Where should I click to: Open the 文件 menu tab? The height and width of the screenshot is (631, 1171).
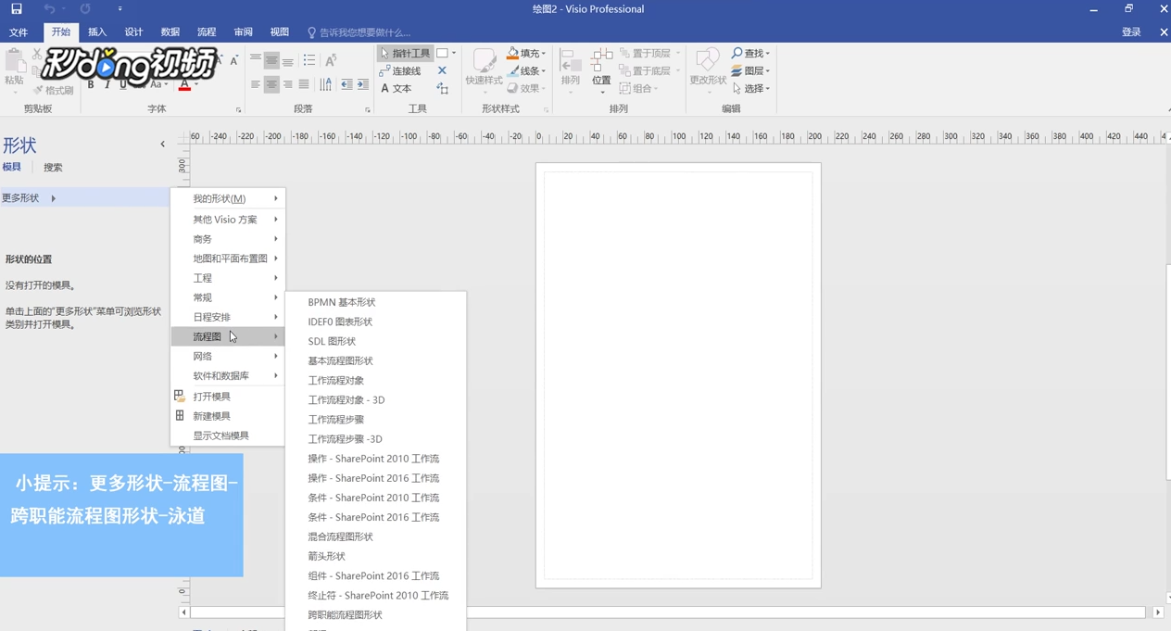pos(19,32)
